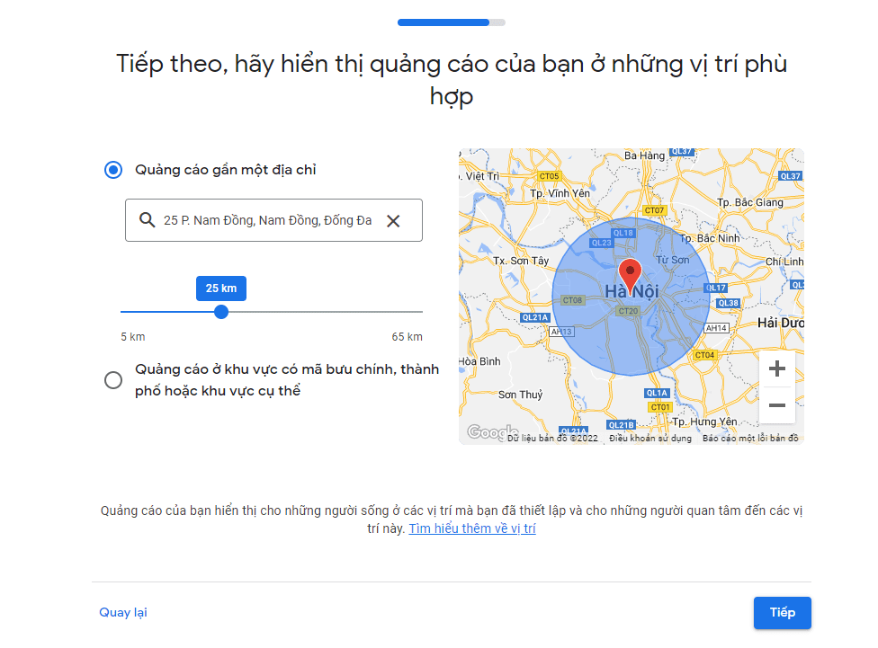Click the QL1A road marker on map

point(657,393)
